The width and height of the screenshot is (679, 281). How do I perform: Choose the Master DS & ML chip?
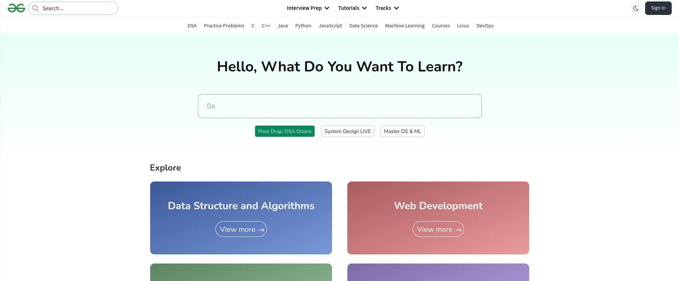coord(402,131)
